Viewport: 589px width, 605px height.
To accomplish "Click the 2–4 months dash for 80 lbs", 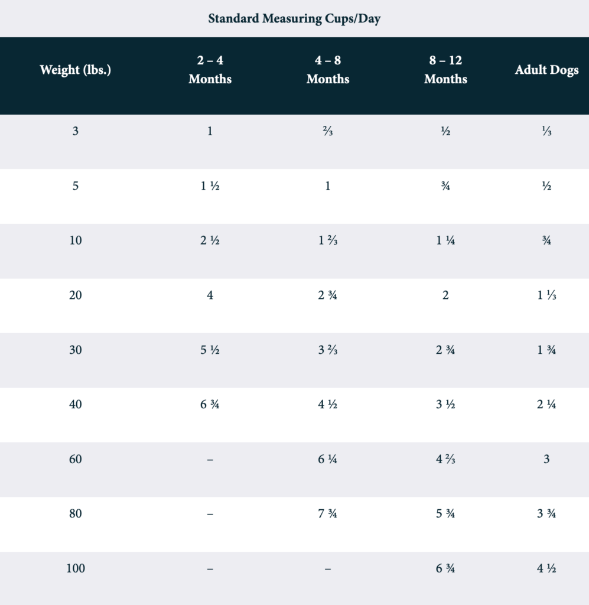I will (210, 514).
